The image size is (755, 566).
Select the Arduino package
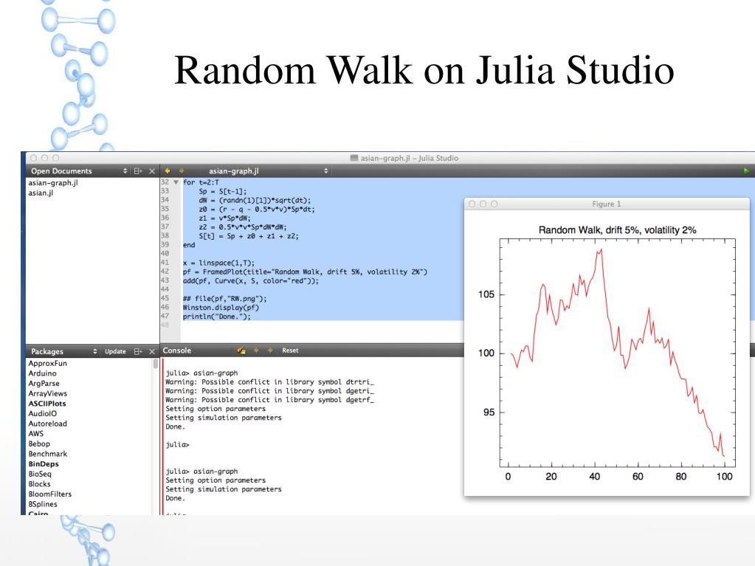pos(42,373)
